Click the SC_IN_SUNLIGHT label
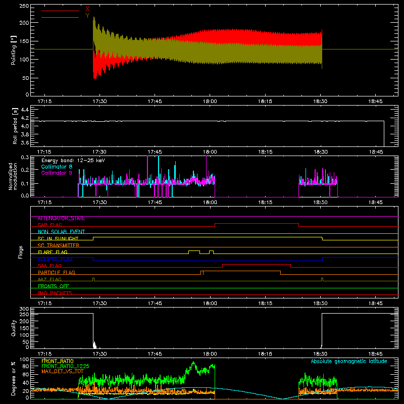The image size is (404, 404). (58, 238)
